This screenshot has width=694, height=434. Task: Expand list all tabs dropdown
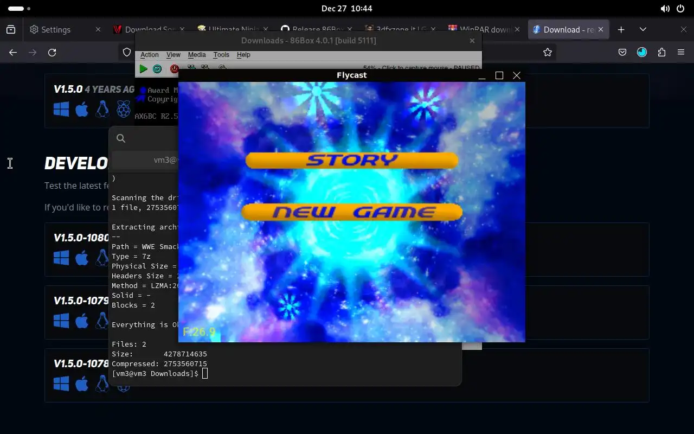tap(643, 29)
